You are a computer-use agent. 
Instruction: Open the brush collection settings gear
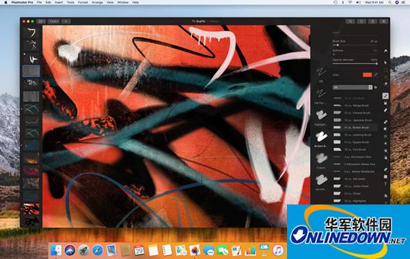pyautogui.click(x=376, y=87)
